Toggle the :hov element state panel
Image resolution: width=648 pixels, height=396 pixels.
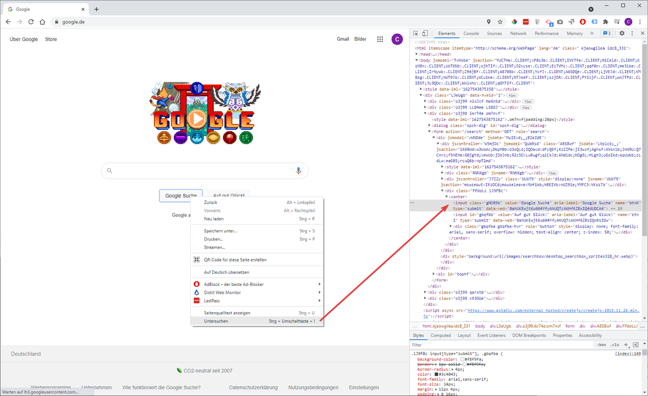[602, 345]
